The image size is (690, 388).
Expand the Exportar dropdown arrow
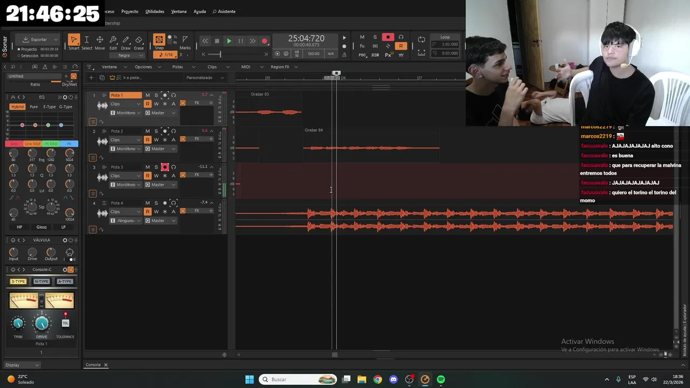click(x=56, y=39)
